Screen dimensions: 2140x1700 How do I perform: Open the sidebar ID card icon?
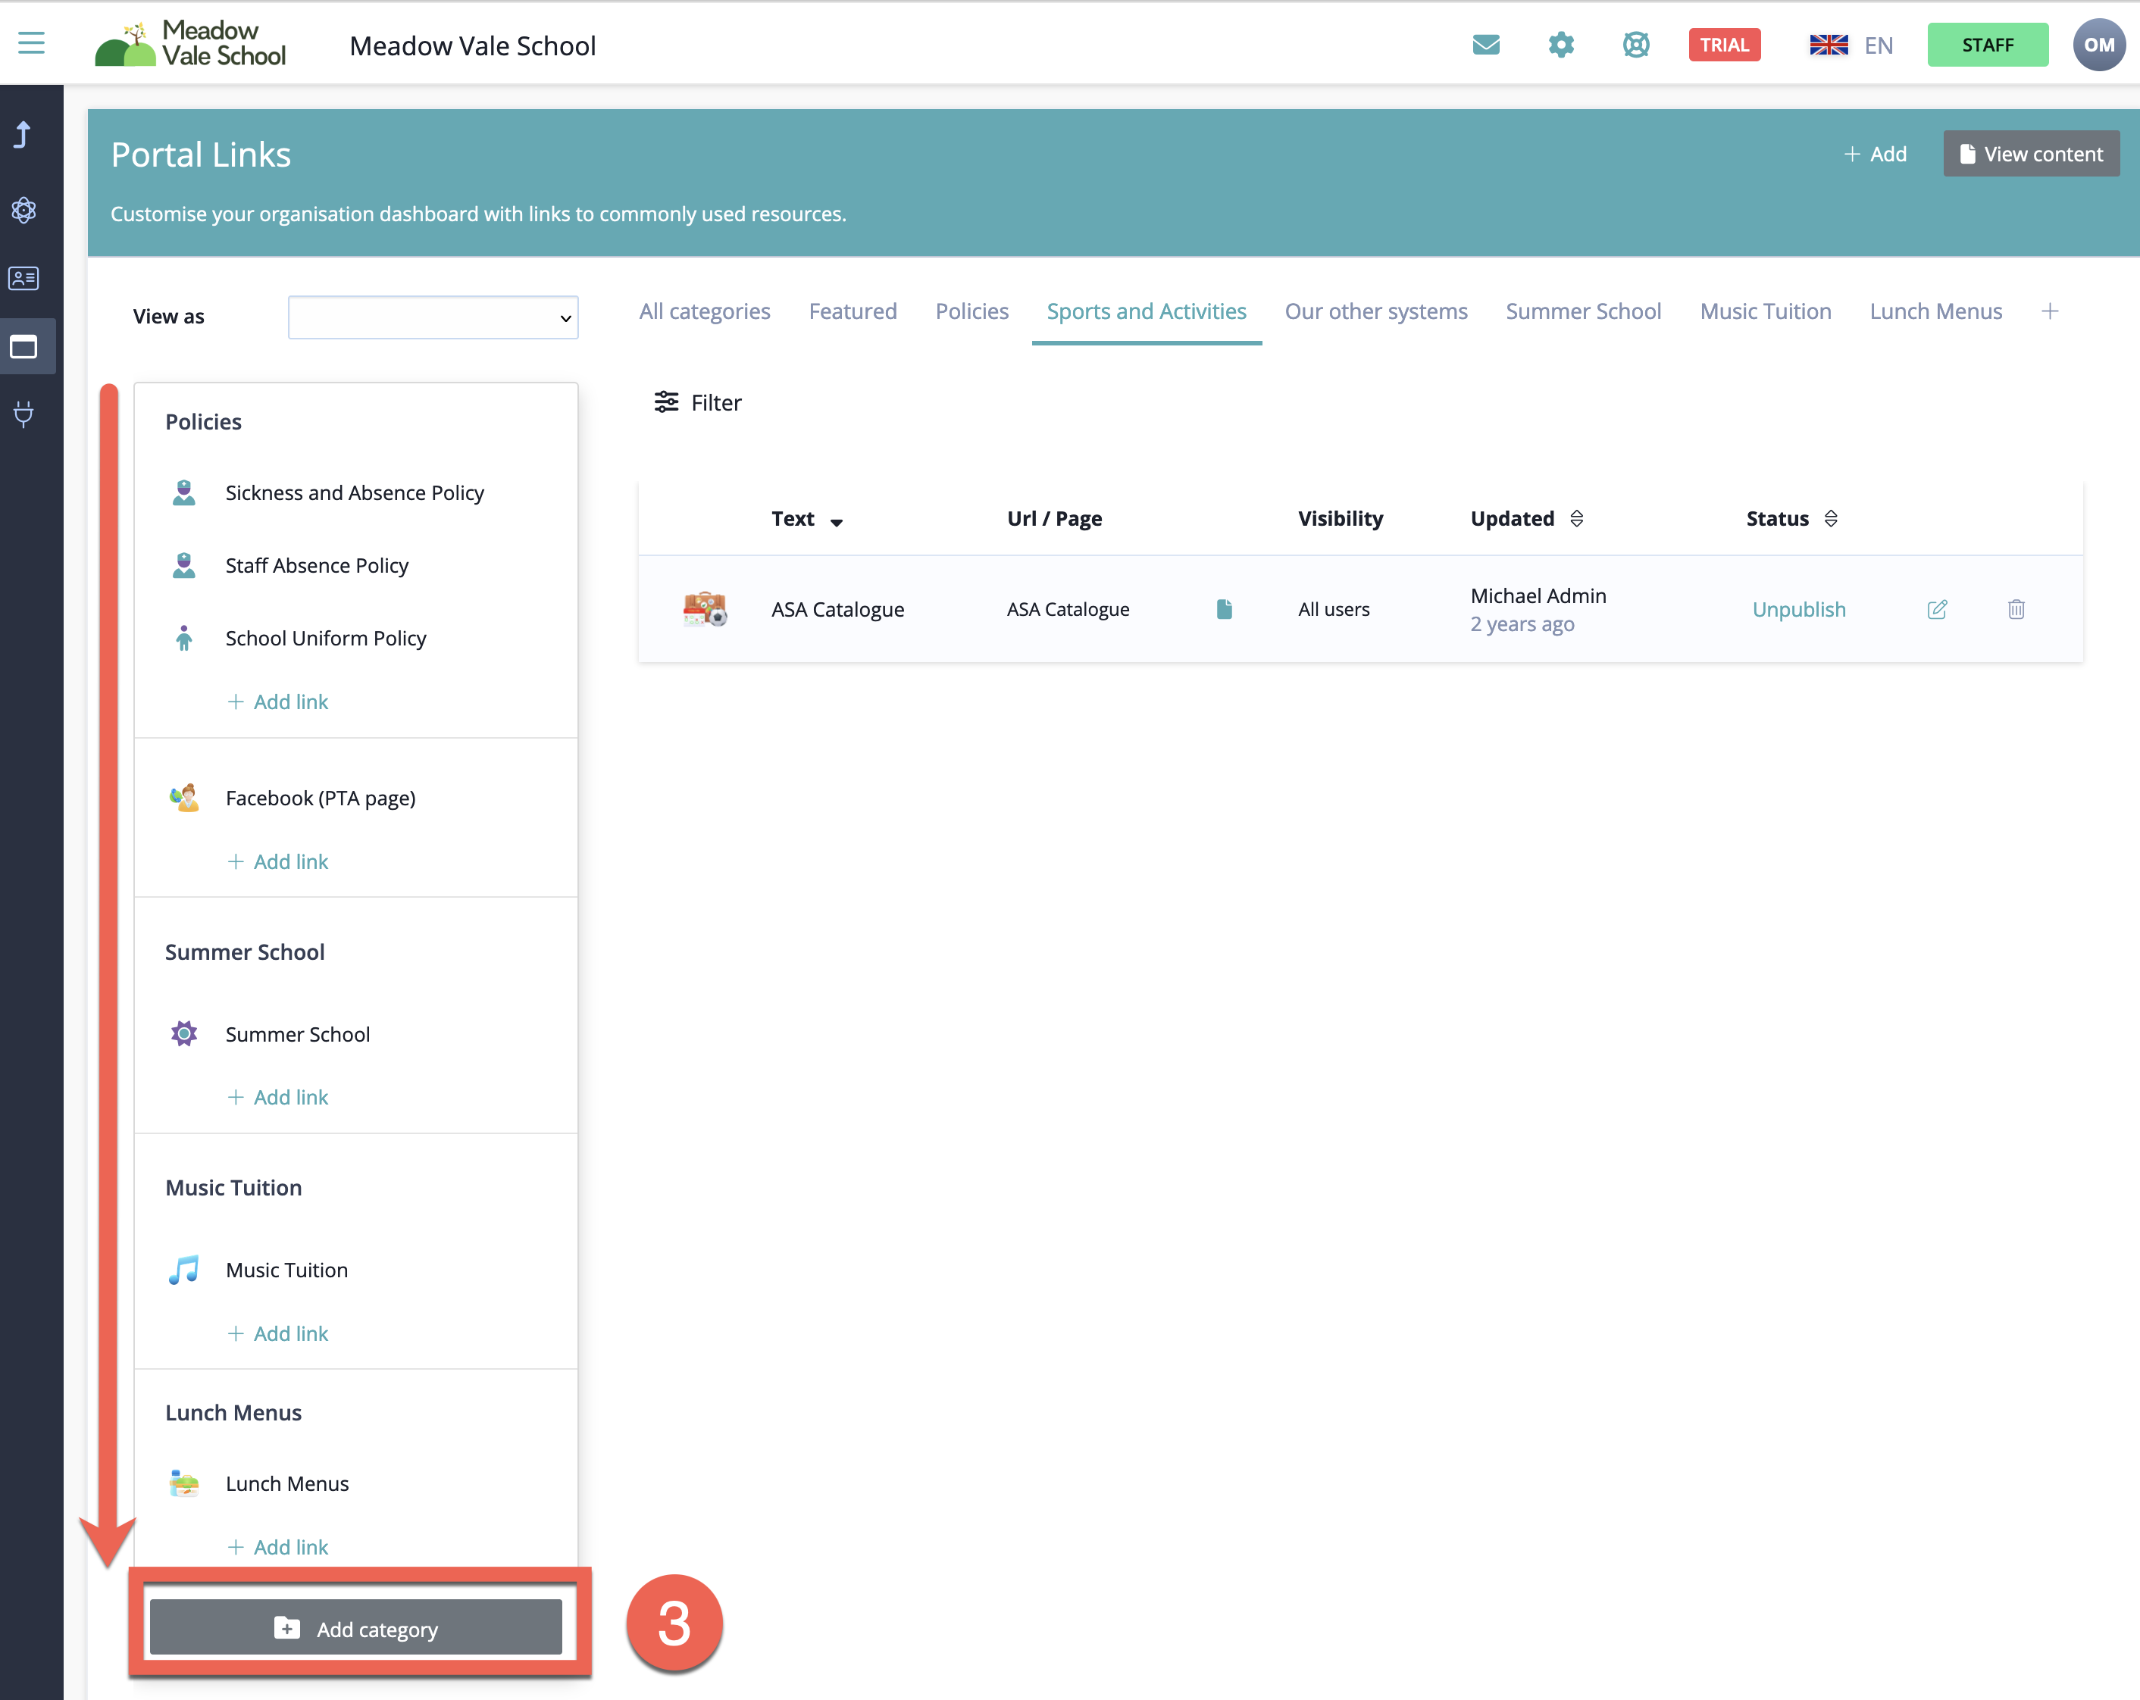[23, 278]
